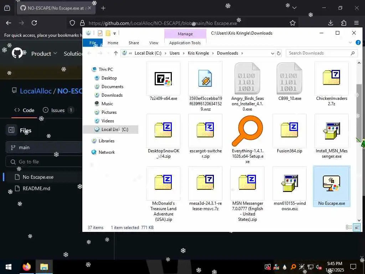Select Network in navigation pane

click(x=107, y=152)
